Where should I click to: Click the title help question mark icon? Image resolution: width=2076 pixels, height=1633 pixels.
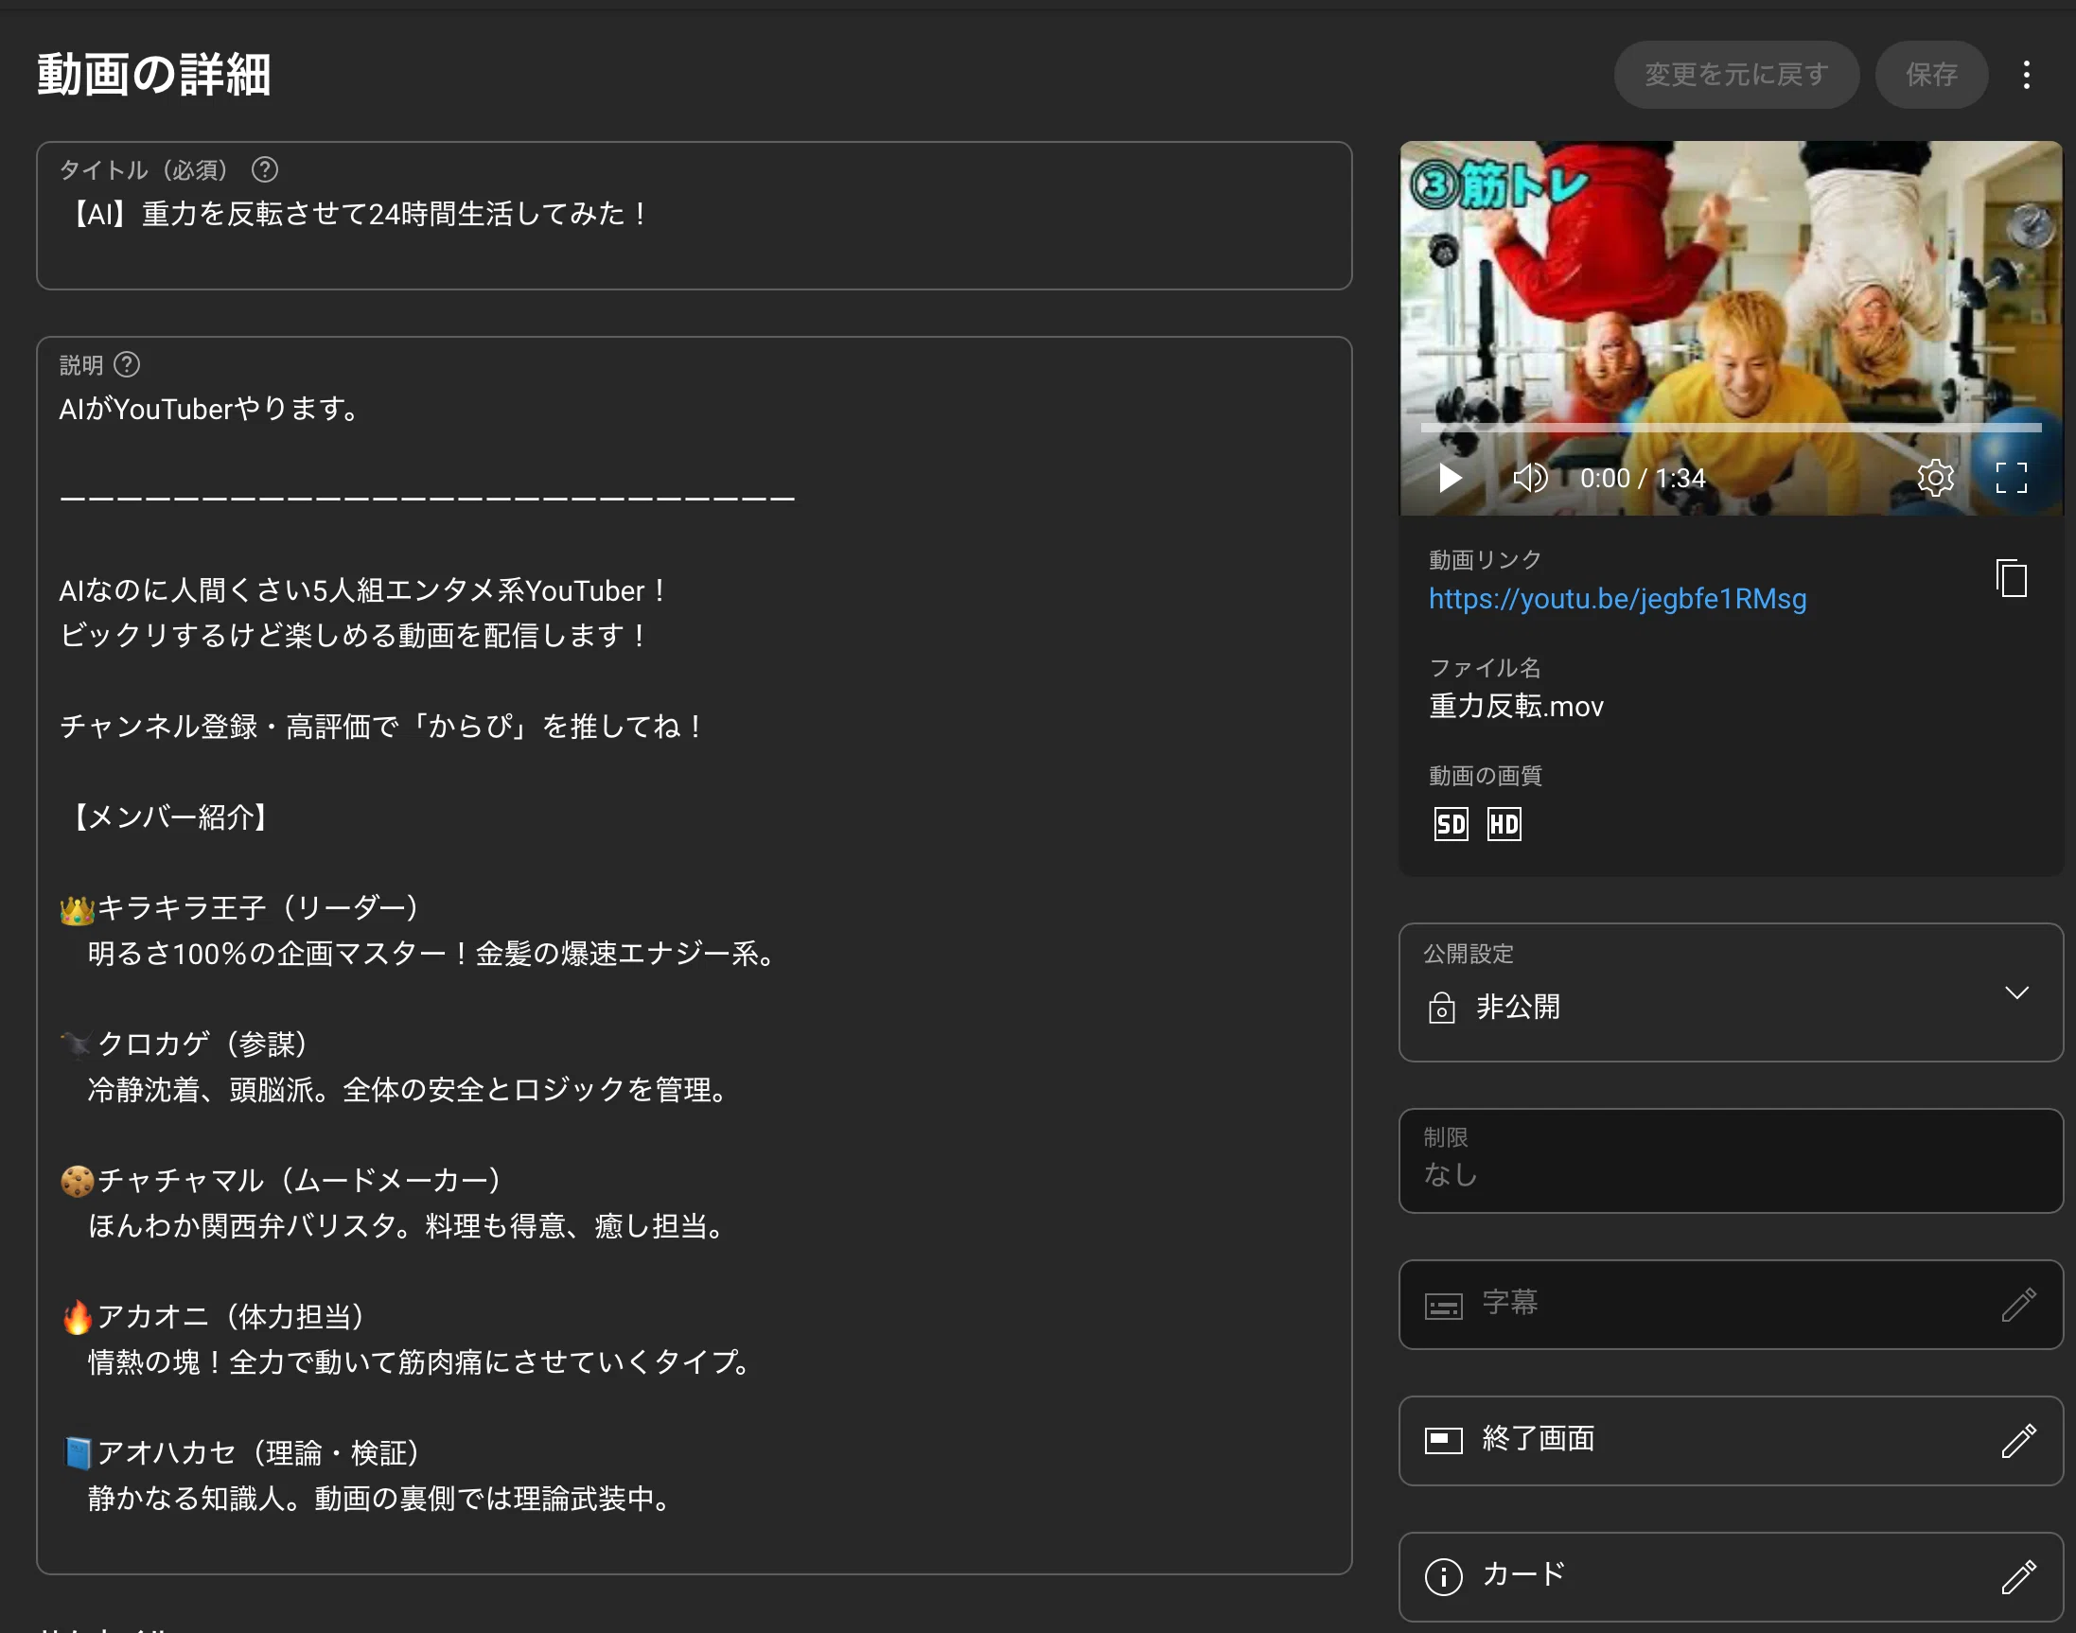pyautogui.click(x=264, y=170)
